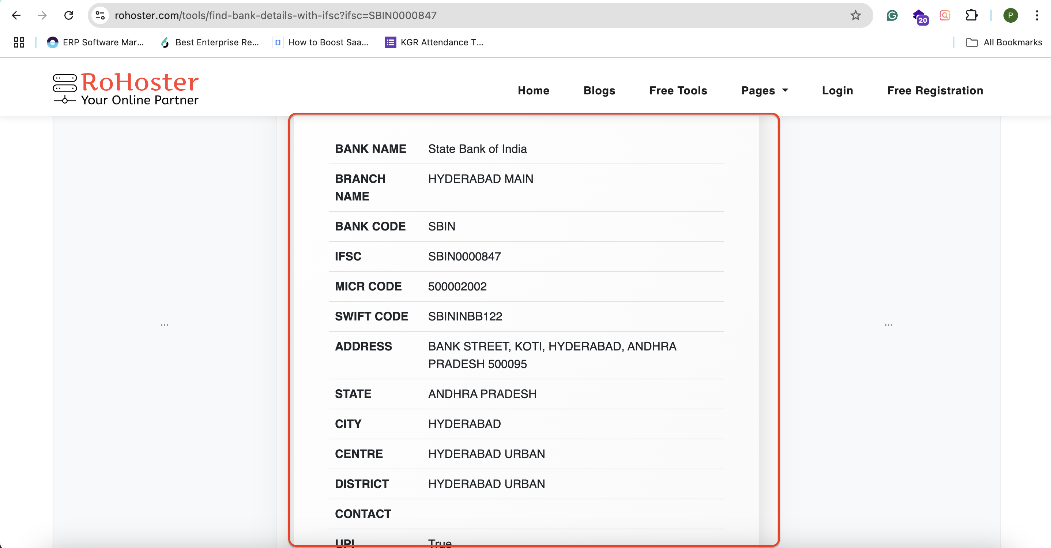
Task: Click the site information icon
Action: click(x=100, y=15)
